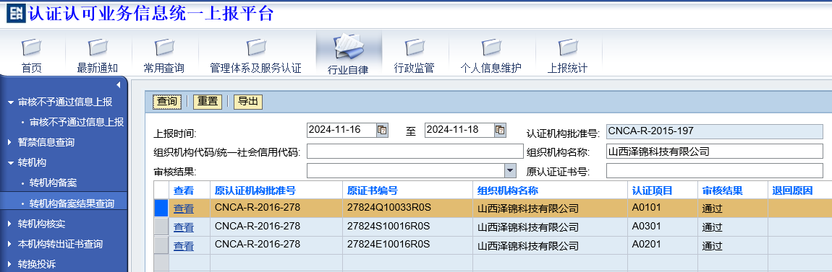
Task: Click the 上报时间 start date field
Action: pyautogui.click(x=341, y=130)
